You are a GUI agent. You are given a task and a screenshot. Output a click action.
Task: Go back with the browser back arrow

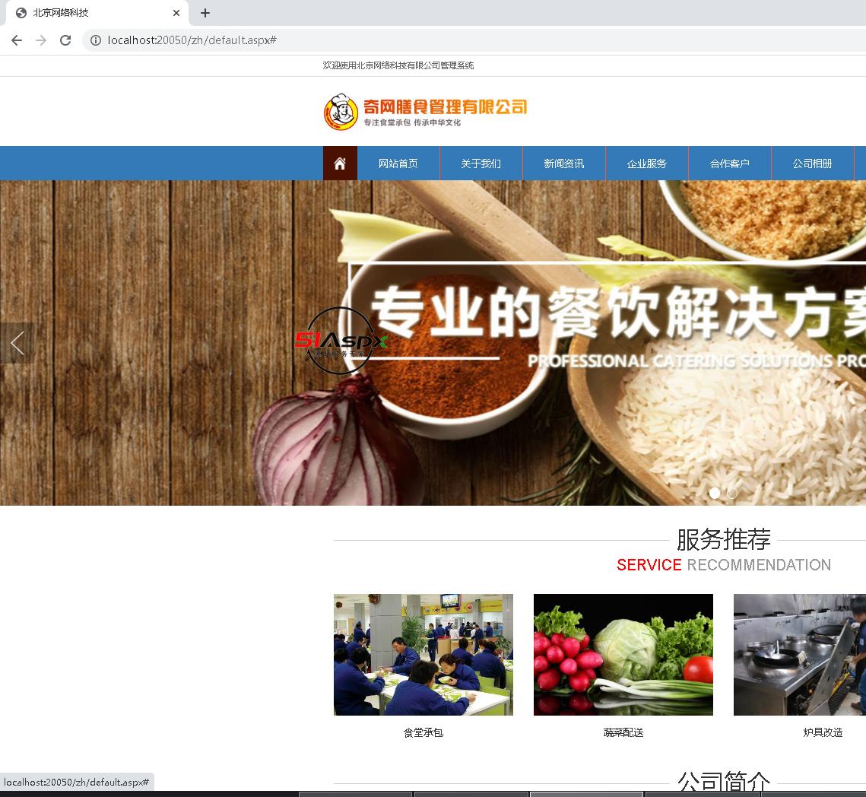[x=17, y=40]
